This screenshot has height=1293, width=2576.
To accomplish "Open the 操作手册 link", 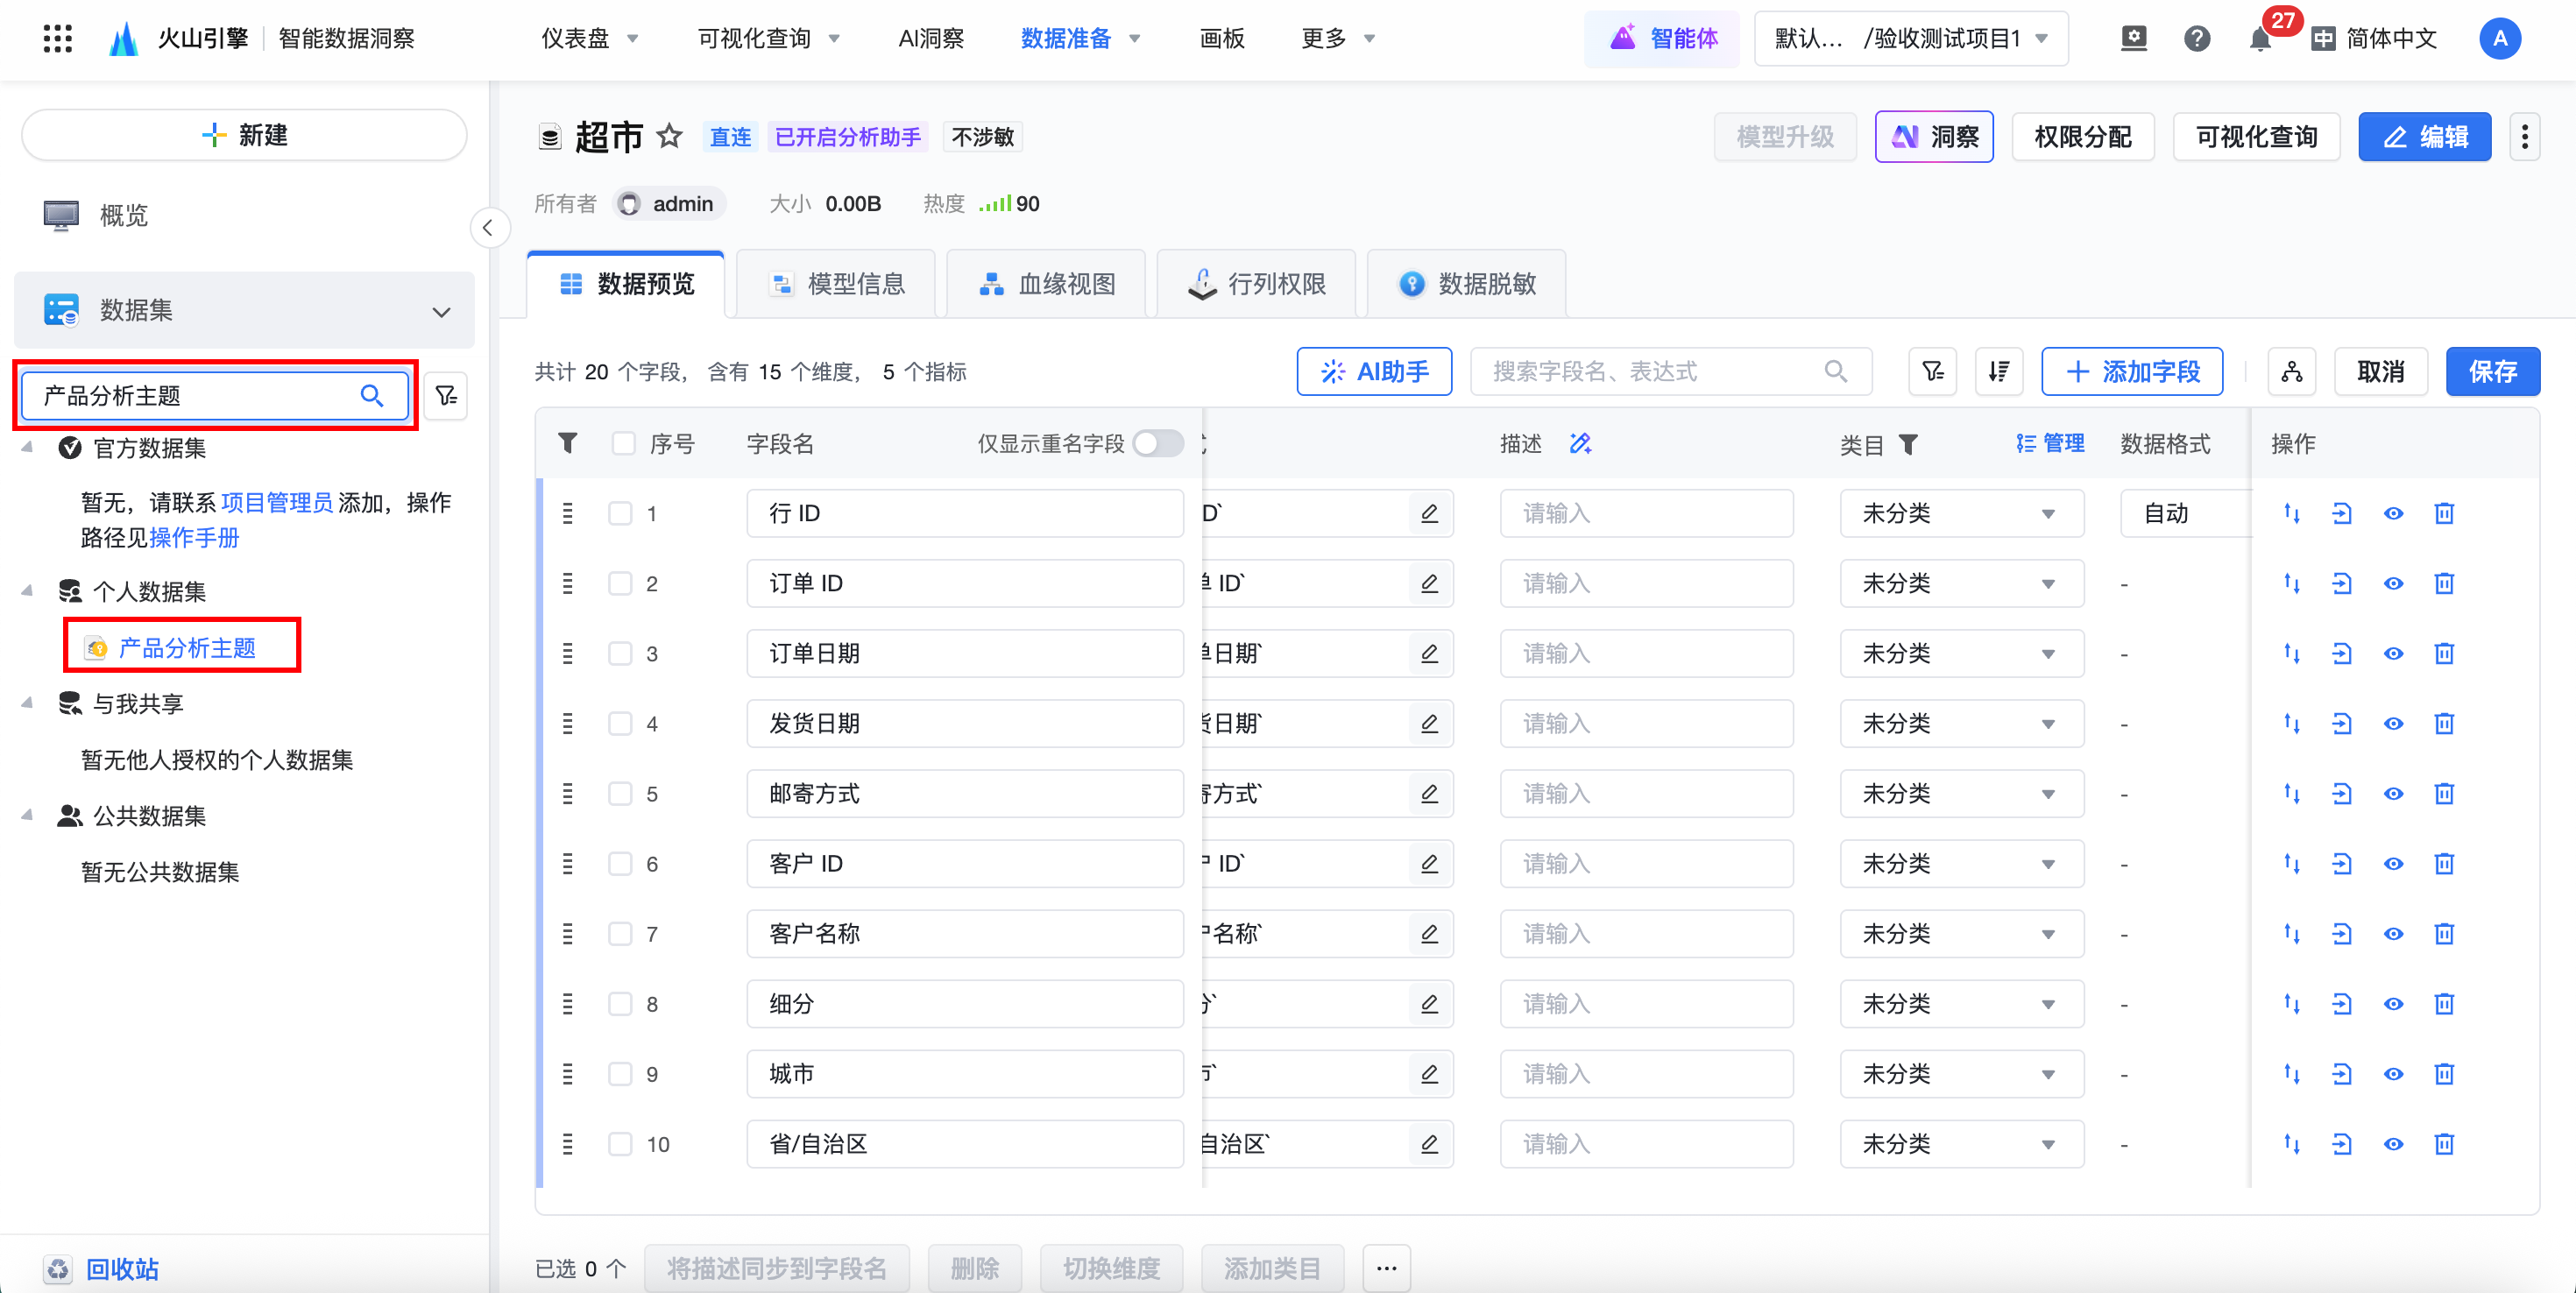I will pyautogui.click(x=194, y=538).
